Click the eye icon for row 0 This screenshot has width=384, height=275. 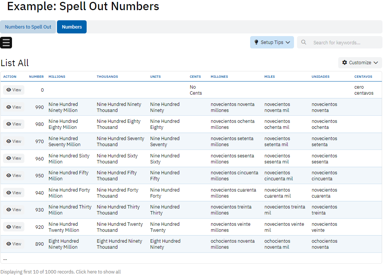click(9, 90)
